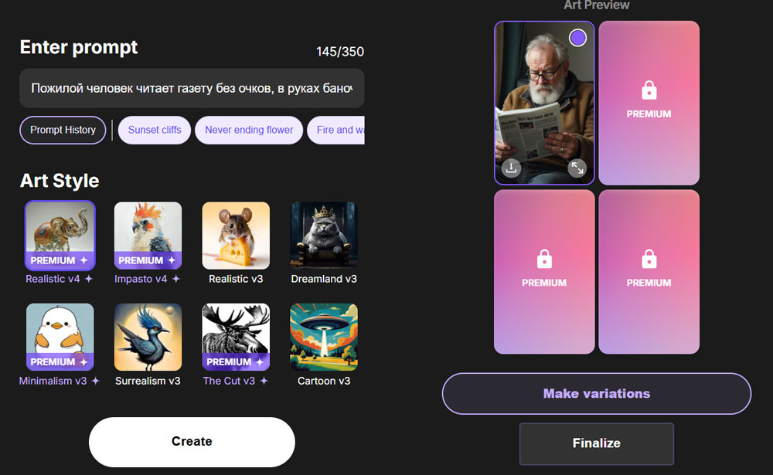Select Realistic v3 mouse style
This screenshot has height=475, width=773.
click(236, 236)
